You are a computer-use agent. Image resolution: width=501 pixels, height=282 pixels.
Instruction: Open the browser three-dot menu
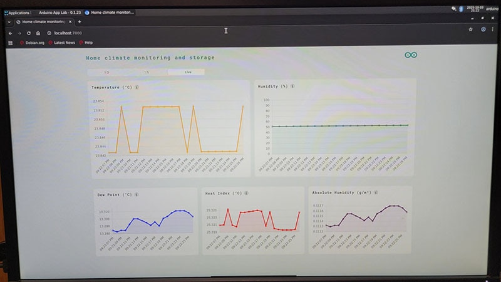(x=493, y=29)
